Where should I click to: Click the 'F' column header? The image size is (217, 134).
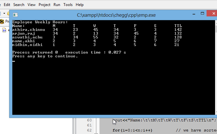tap(135, 26)
